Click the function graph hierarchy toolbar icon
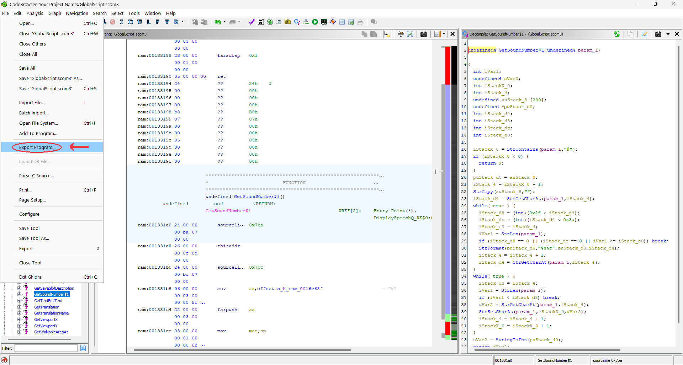The height and width of the screenshot is (365, 683). click(x=306, y=22)
